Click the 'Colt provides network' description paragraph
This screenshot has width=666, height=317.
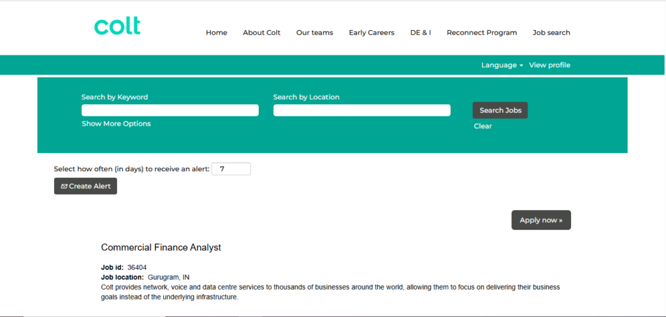tap(330, 292)
